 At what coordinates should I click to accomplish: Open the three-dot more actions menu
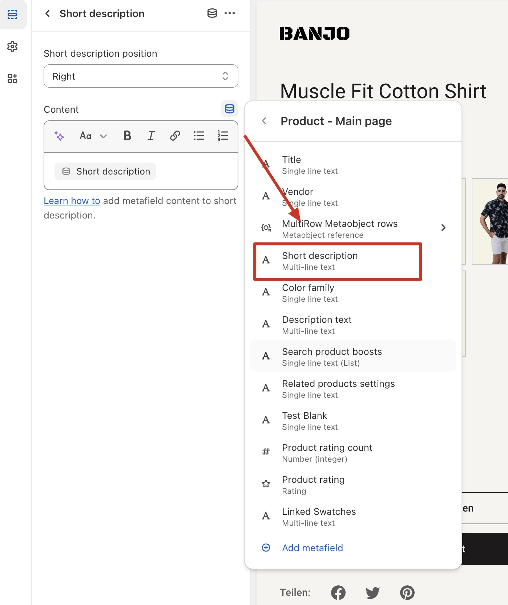tap(230, 13)
